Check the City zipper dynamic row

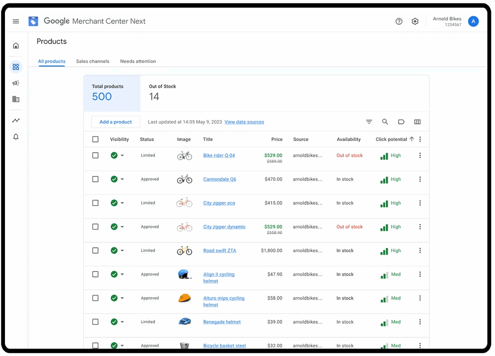click(x=96, y=227)
